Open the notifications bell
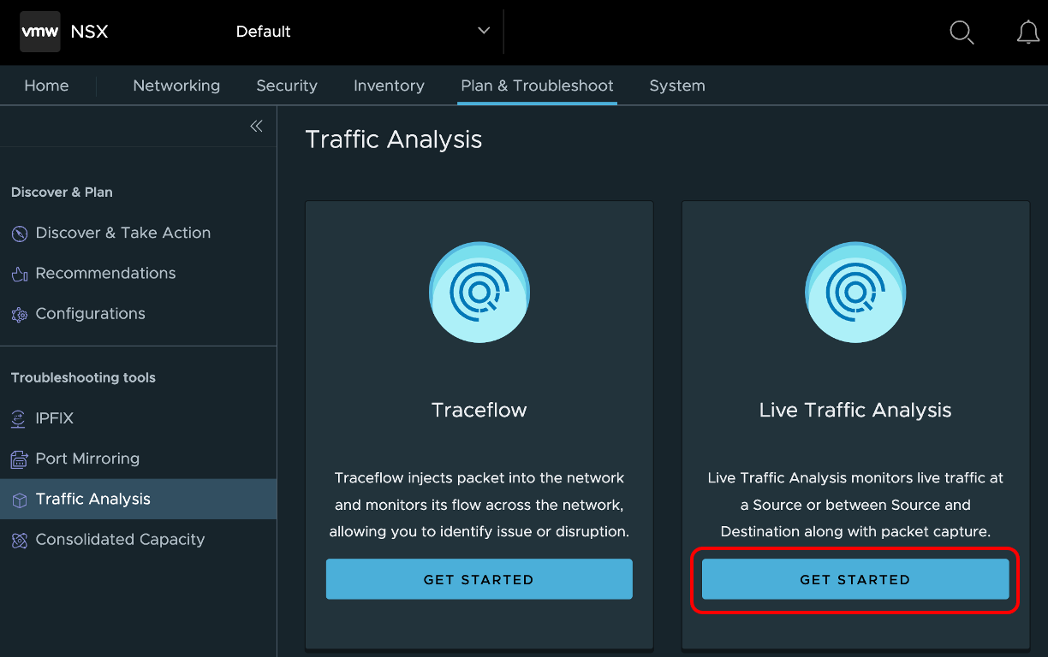This screenshot has width=1048, height=657. tap(1027, 33)
